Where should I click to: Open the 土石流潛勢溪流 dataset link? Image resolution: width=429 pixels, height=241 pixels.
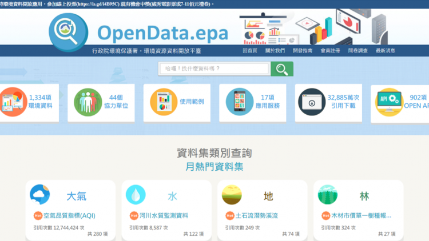(257, 216)
